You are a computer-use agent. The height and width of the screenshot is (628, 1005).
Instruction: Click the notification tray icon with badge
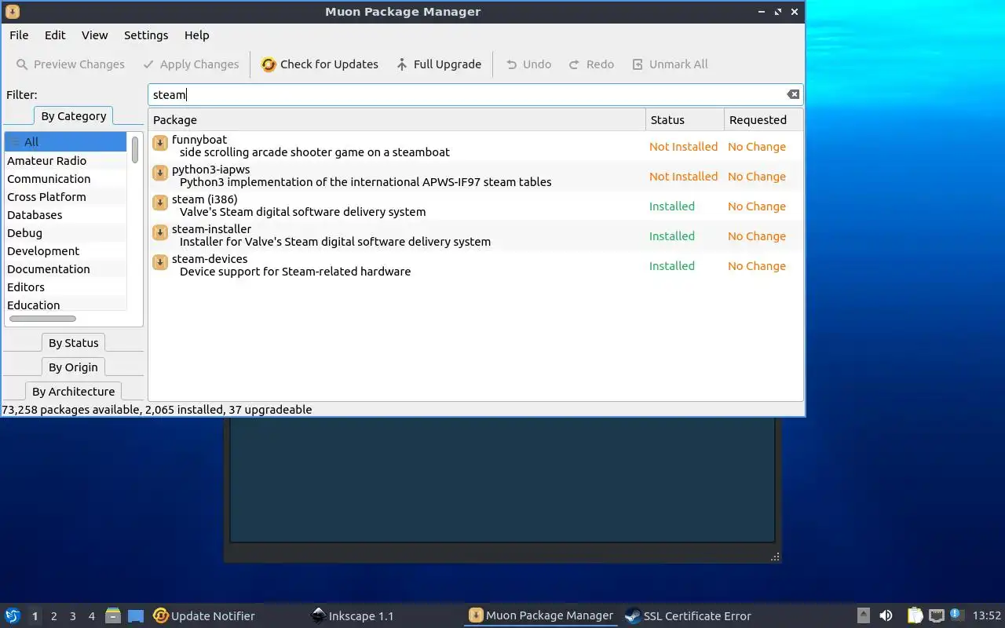click(956, 615)
